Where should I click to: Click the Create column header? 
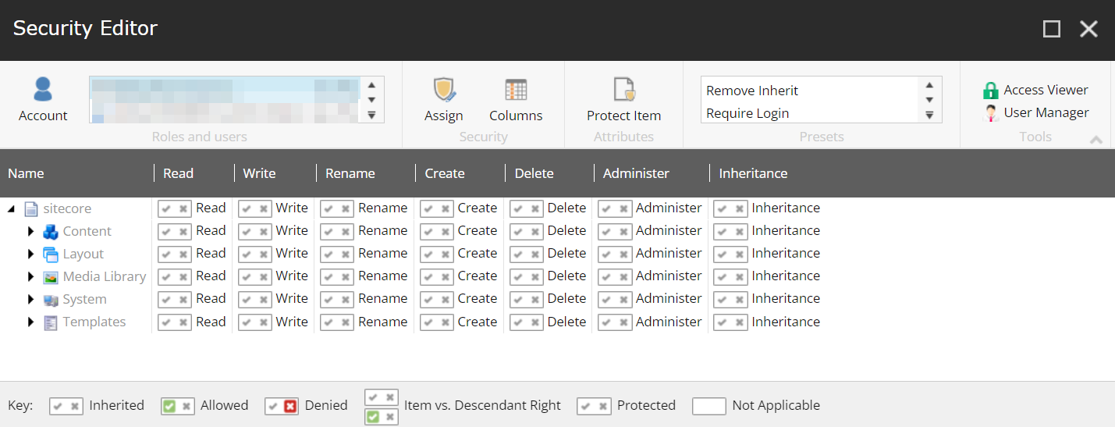click(445, 173)
